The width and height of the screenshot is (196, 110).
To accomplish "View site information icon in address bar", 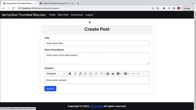I will pos(19,8).
